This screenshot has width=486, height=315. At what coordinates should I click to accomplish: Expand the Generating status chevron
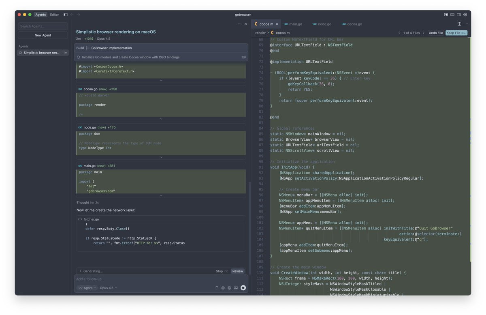pyautogui.click(x=80, y=271)
